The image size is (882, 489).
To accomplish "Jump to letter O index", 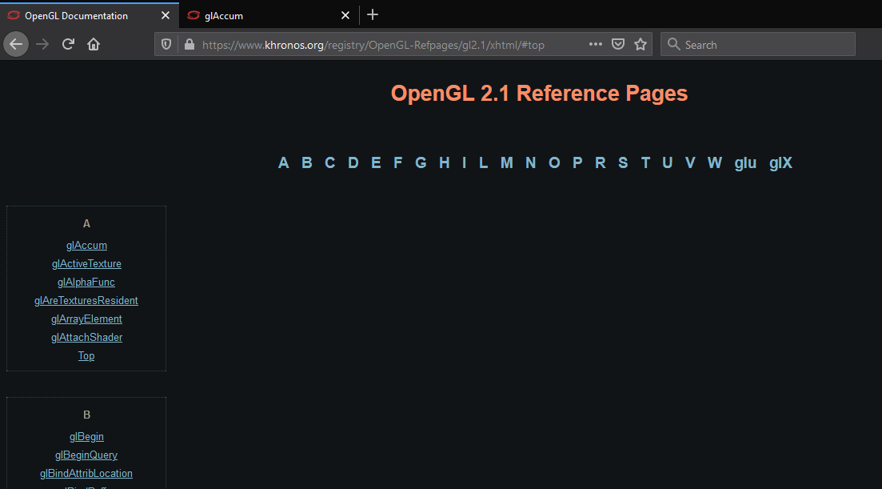I will pos(554,162).
